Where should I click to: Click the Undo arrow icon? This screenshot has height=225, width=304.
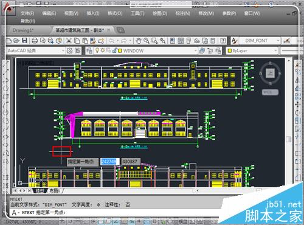coord(111,41)
